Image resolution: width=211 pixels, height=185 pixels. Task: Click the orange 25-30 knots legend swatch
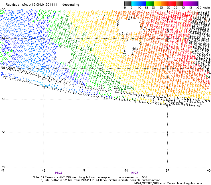(165, 3)
